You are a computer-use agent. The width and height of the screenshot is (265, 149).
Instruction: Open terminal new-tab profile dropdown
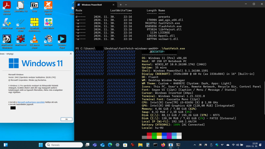[126, 5]
